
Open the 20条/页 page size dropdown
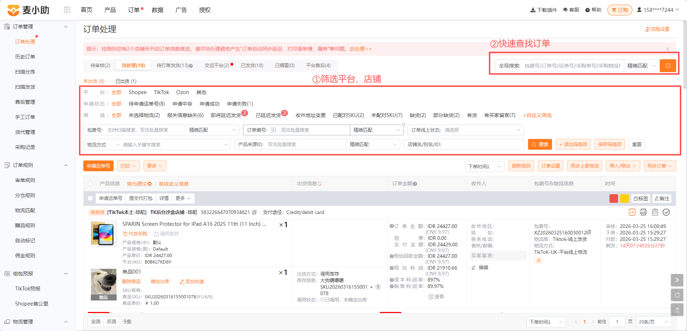pyautogui.click(x=654, y=322)
